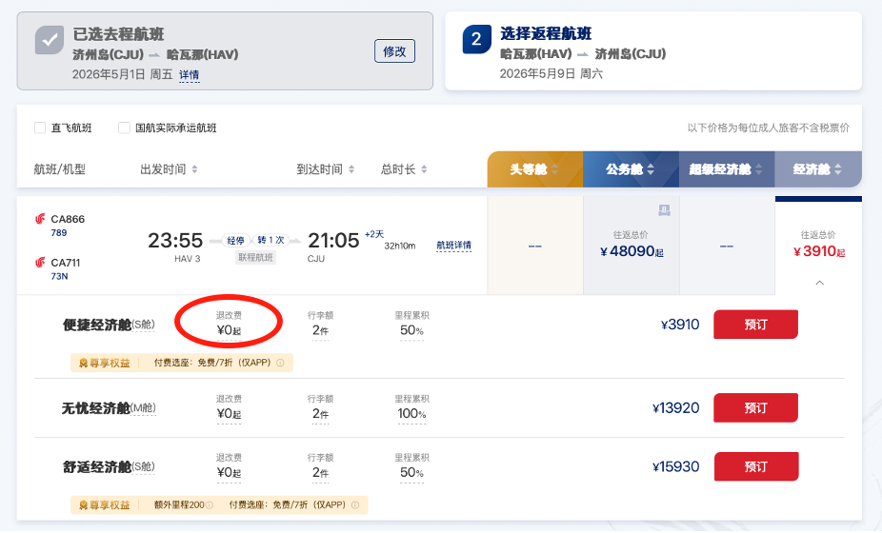Click the 经停 stopover tag
The height and width of the screenshot is (533, 882).
coord(235,241)
